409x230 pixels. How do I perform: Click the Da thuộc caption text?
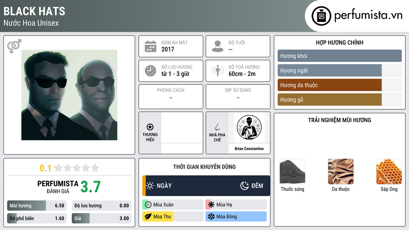click(341, 189)
